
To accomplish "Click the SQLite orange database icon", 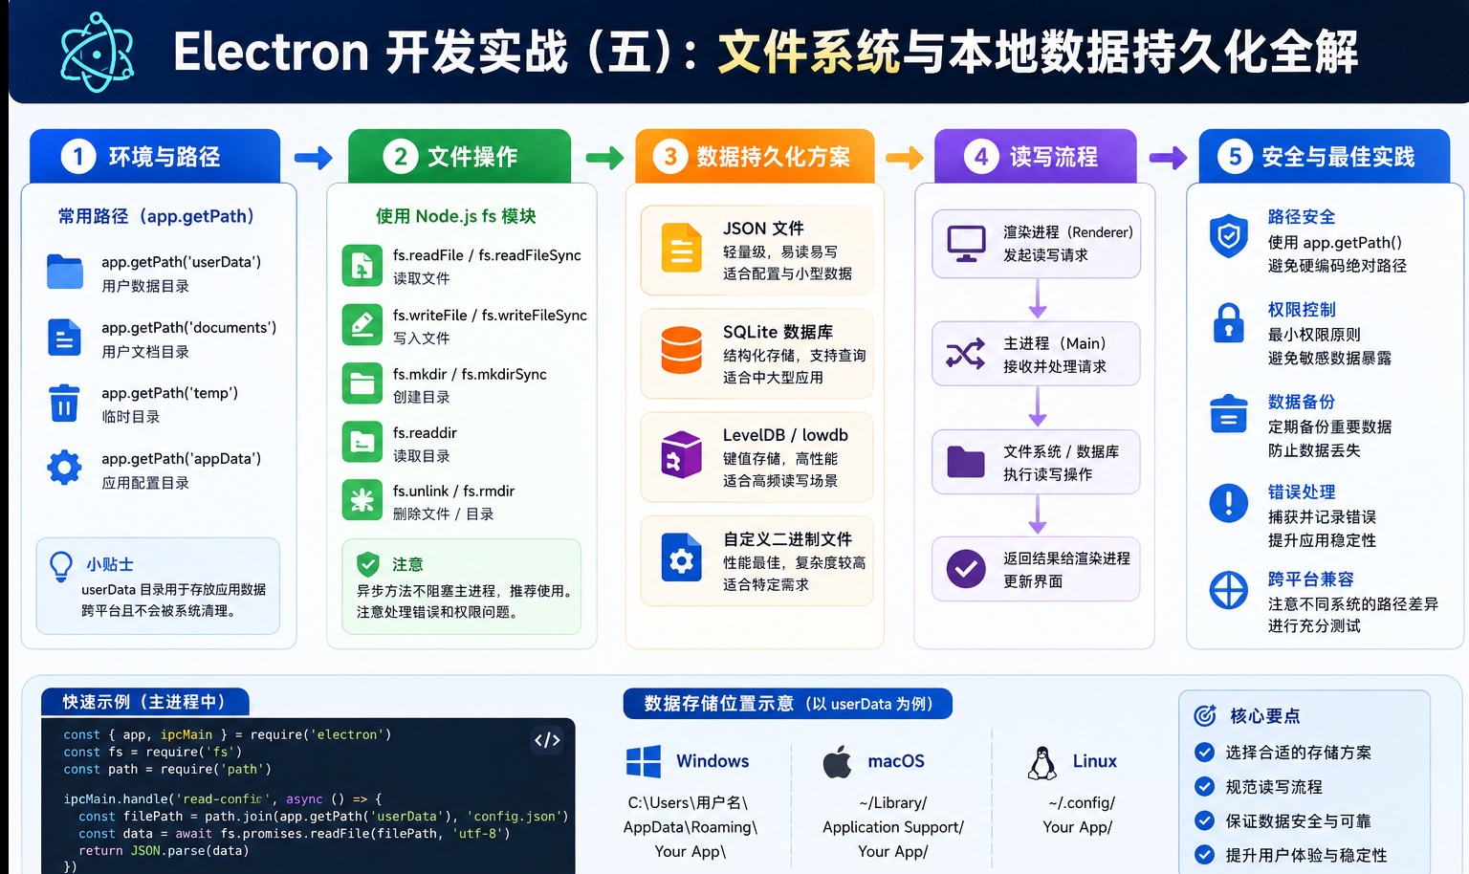I will pos(682,350).
